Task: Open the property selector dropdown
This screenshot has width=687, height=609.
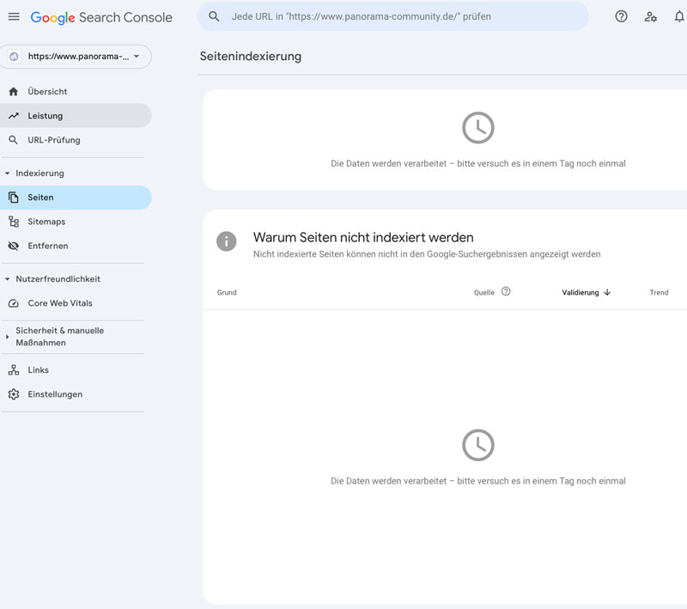Action: [x=76, y=57]
